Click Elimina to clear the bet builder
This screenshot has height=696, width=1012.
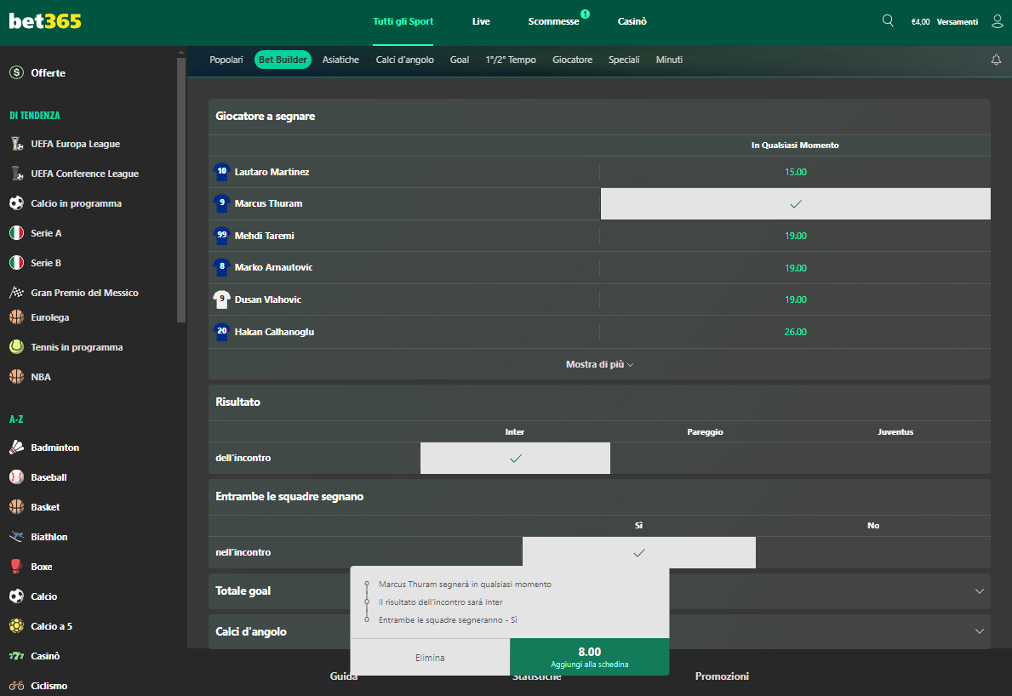[430, 658]
